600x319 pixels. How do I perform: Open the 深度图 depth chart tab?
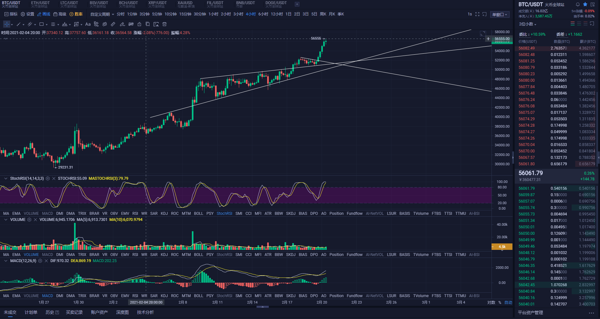(122, 312)
